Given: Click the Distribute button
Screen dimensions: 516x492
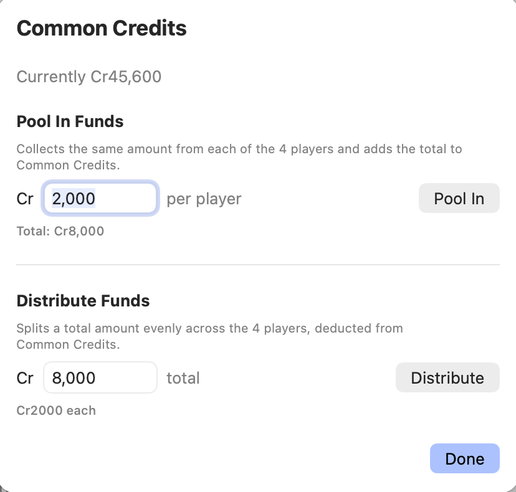Looking at the screenshot, I should [447, 377].
